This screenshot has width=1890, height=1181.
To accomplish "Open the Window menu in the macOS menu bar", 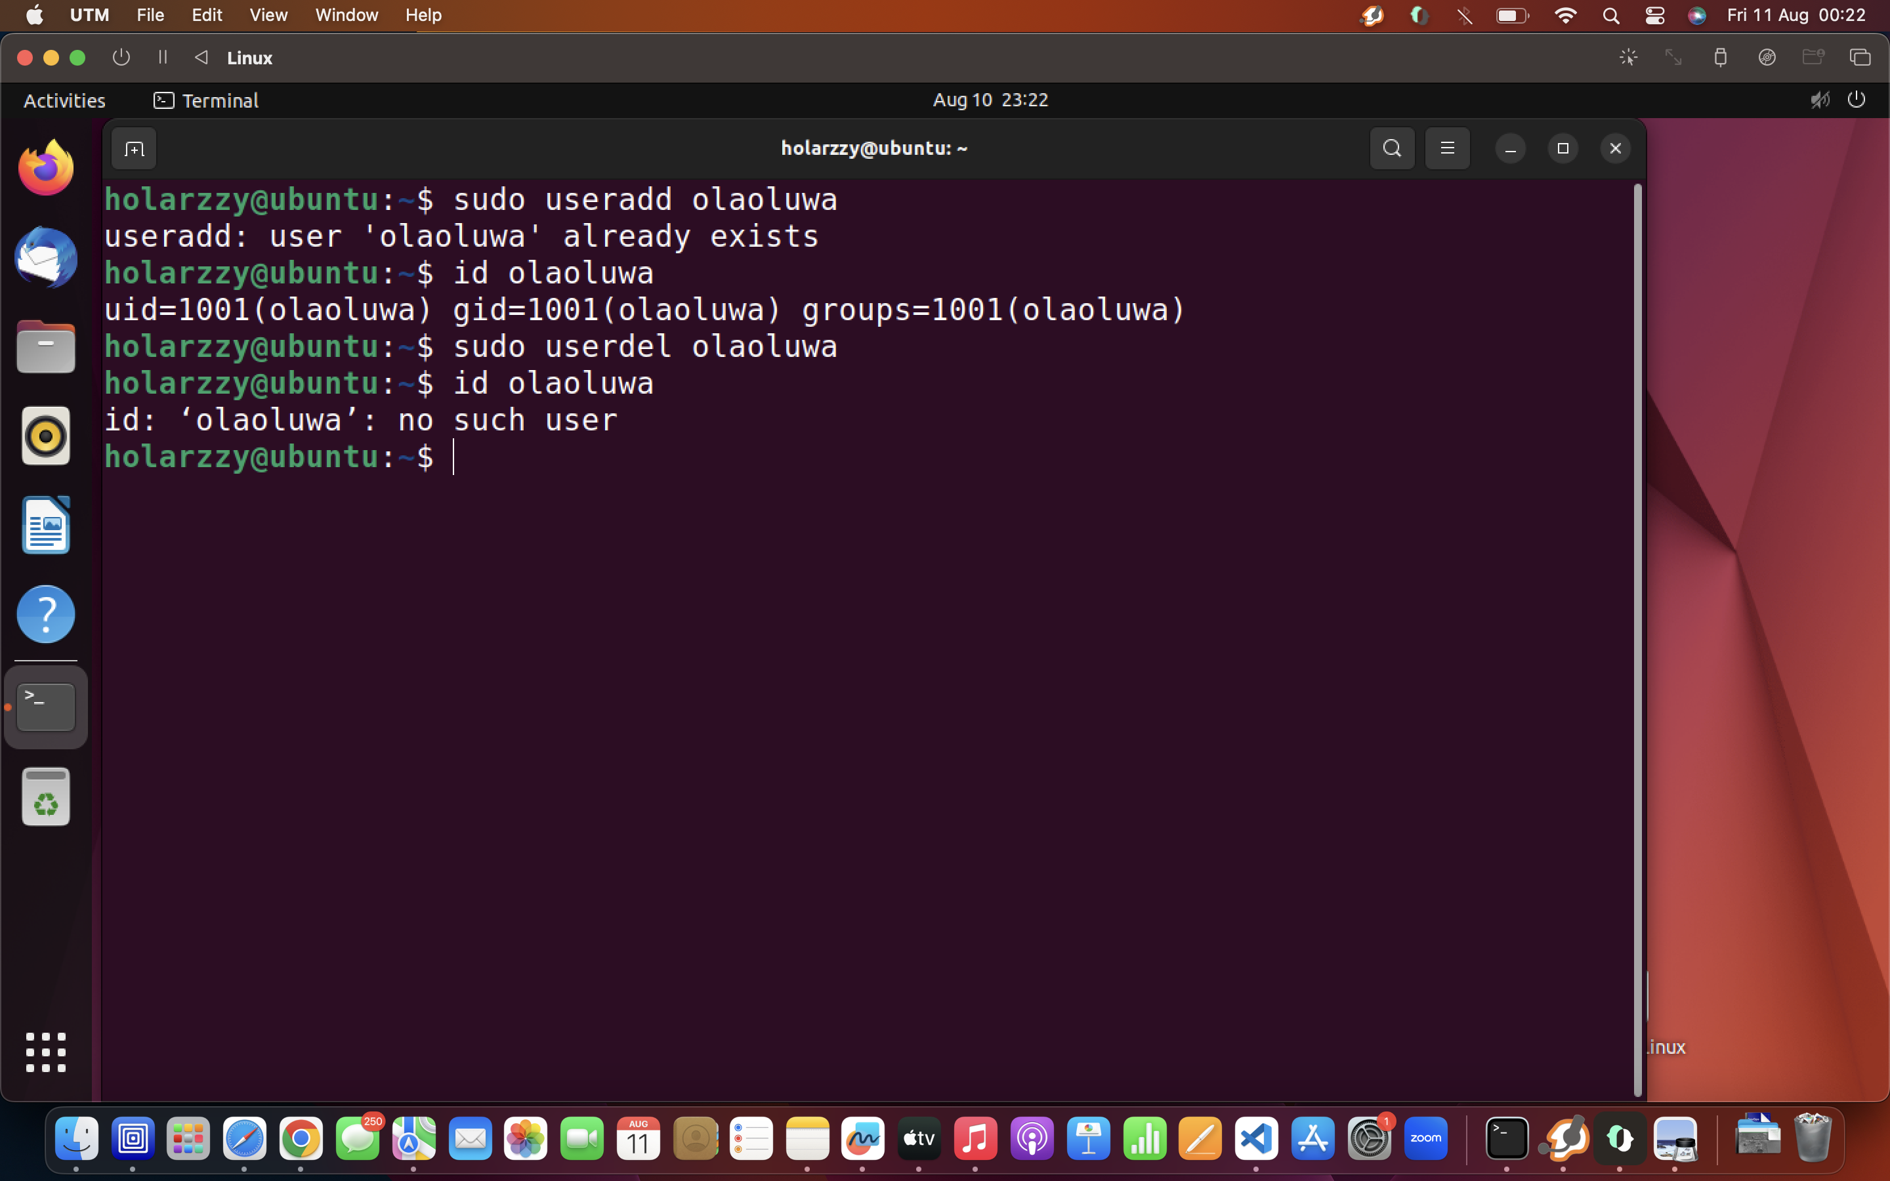I will pyautogui.click(x=345, y=15).
